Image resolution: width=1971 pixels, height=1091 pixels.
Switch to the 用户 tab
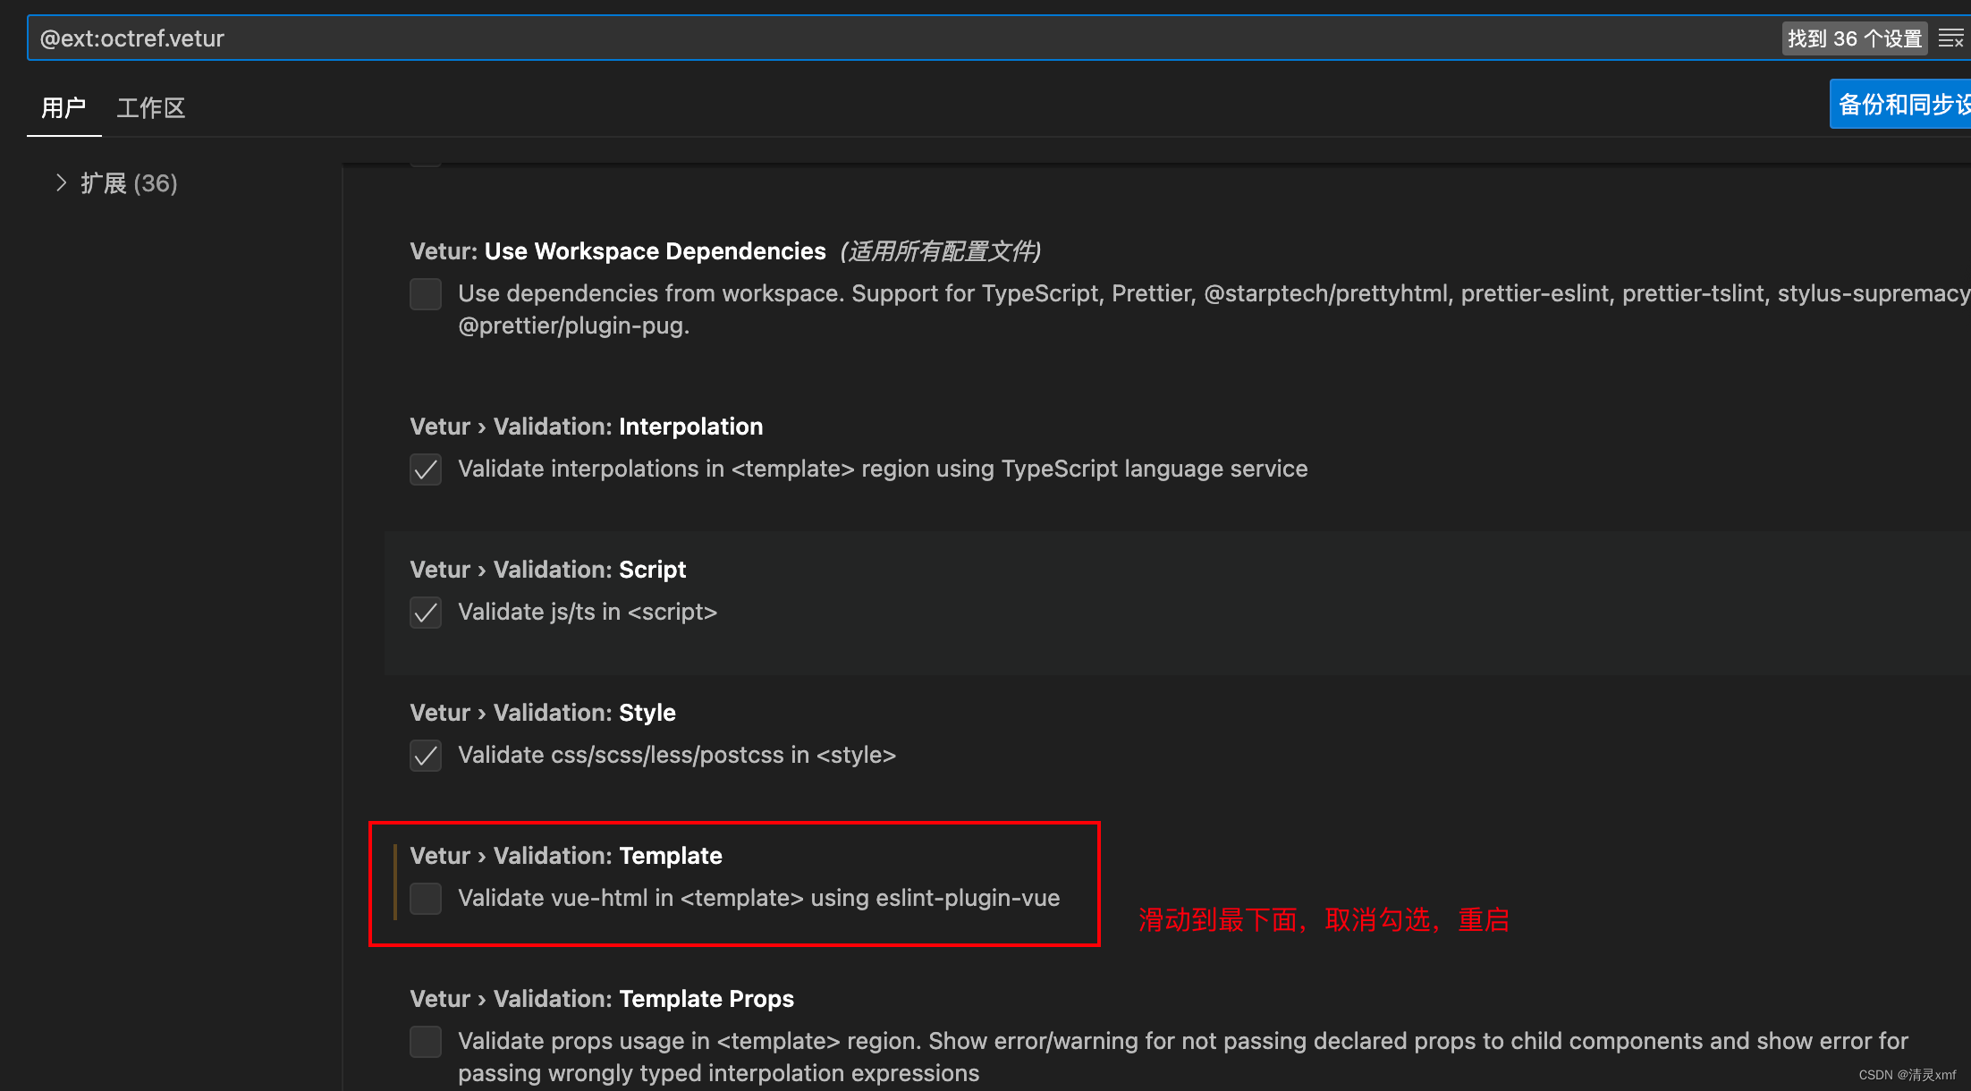point(63,108)
